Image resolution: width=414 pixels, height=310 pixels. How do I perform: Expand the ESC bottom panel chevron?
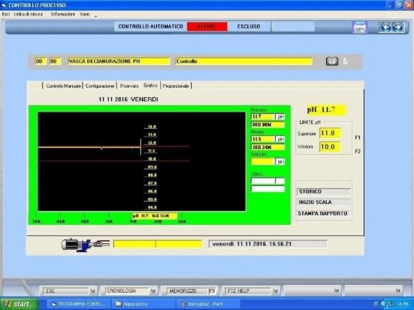tap(93, 291)
